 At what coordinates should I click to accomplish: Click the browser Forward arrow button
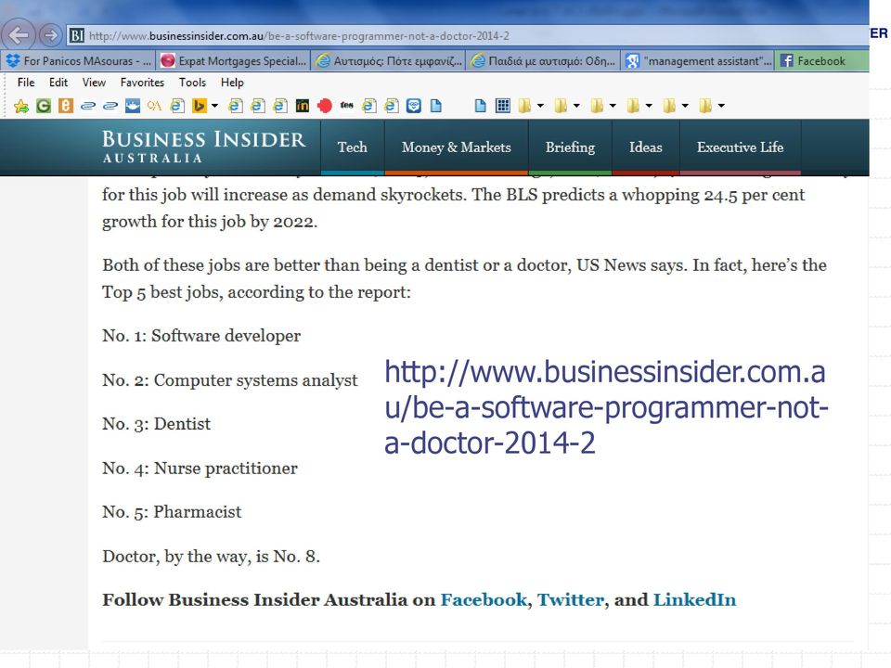50,36
